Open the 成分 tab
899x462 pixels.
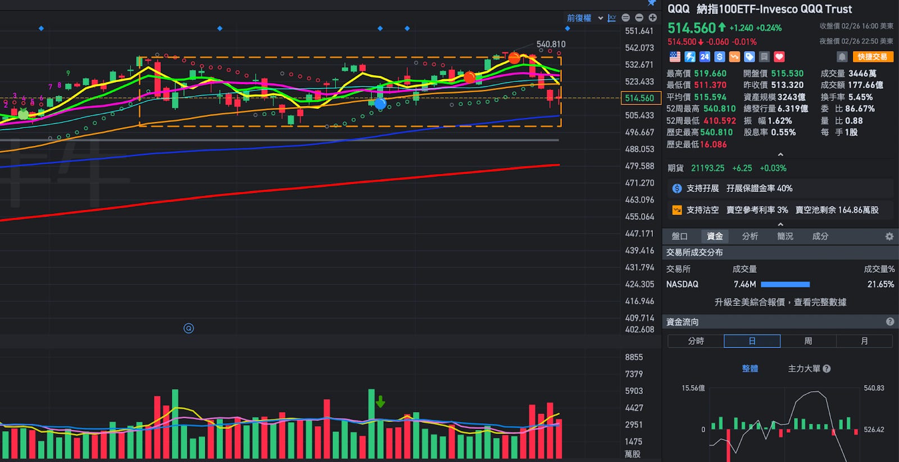click(820, 236)
